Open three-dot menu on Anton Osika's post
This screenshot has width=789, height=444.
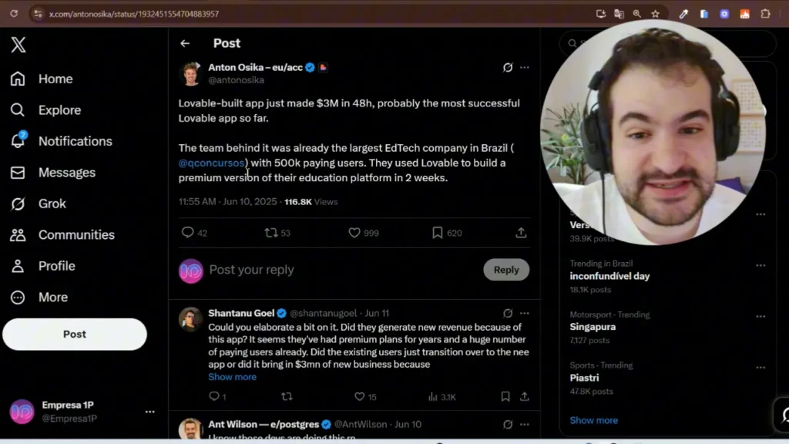point(525,68)
